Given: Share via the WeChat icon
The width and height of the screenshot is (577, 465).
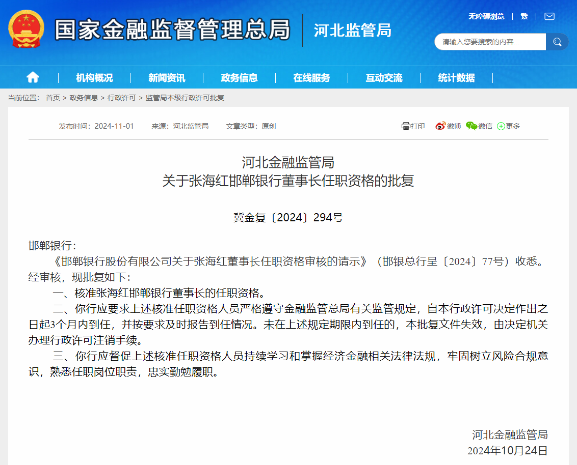Looking at the screenshot, I should pyautogui.click(x=471, y=126).
